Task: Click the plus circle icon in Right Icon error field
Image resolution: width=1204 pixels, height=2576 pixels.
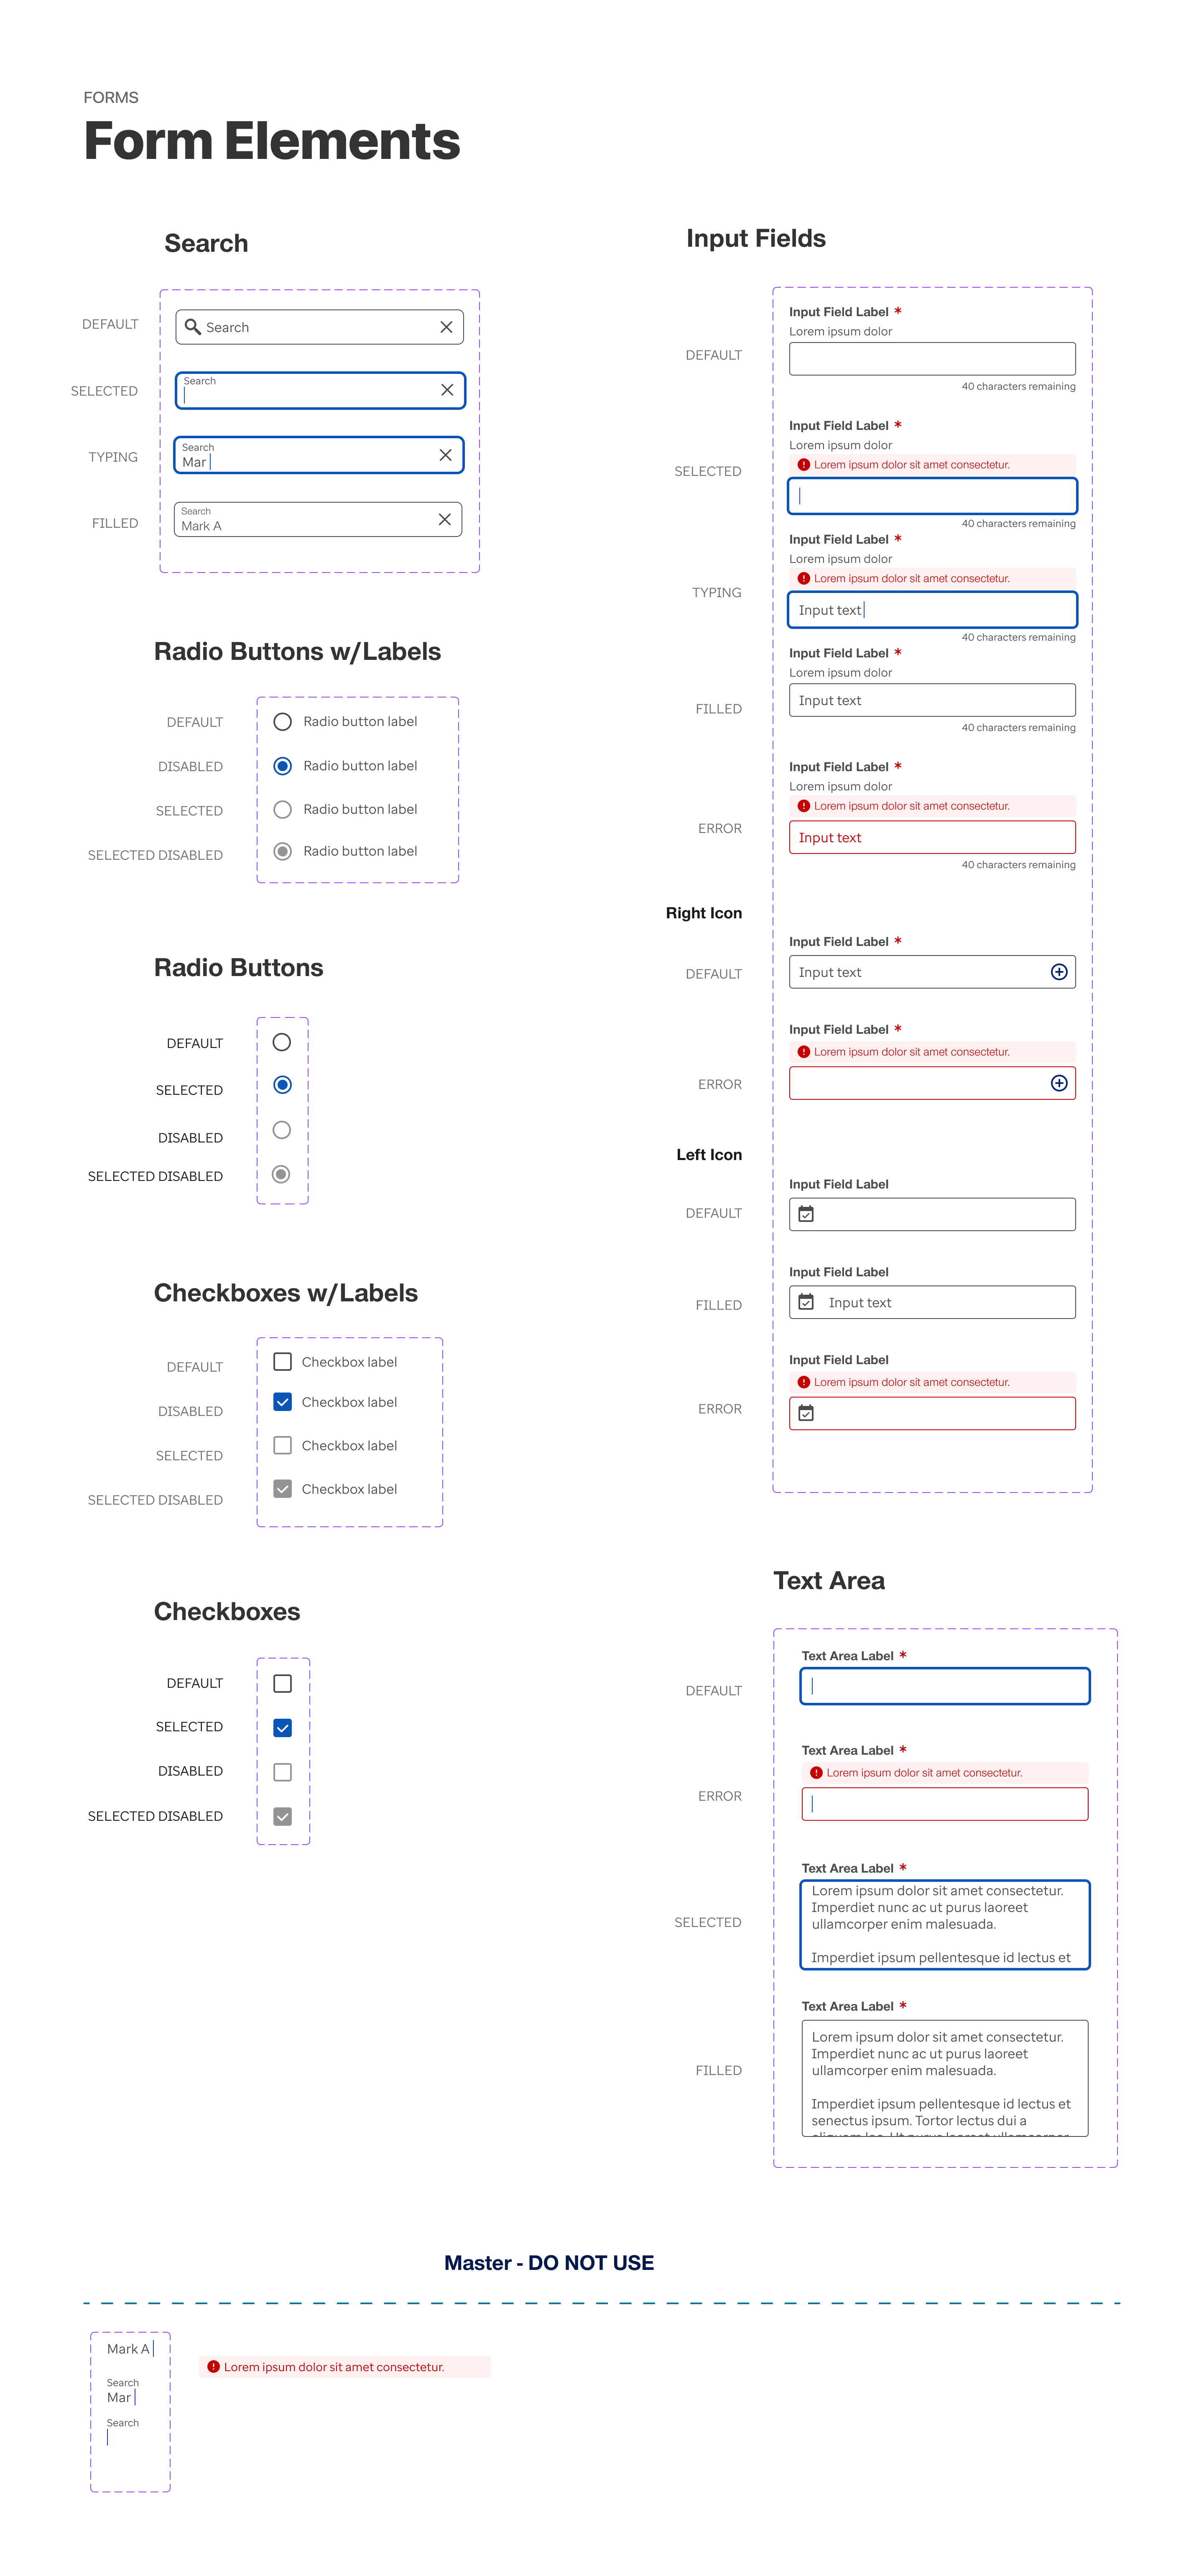Action: tap(1059, 1083)
